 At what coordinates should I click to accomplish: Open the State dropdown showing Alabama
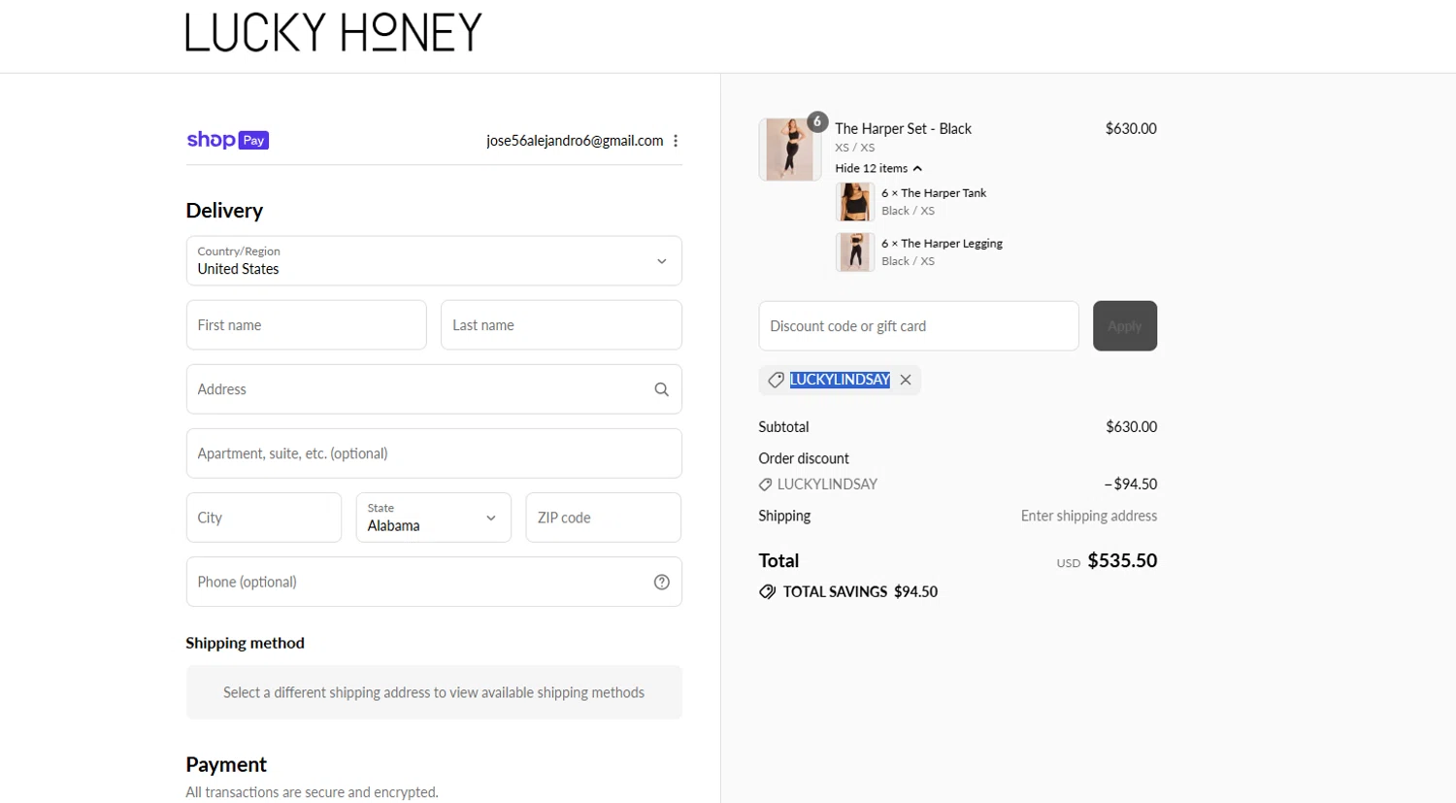(x=434, y=518)
